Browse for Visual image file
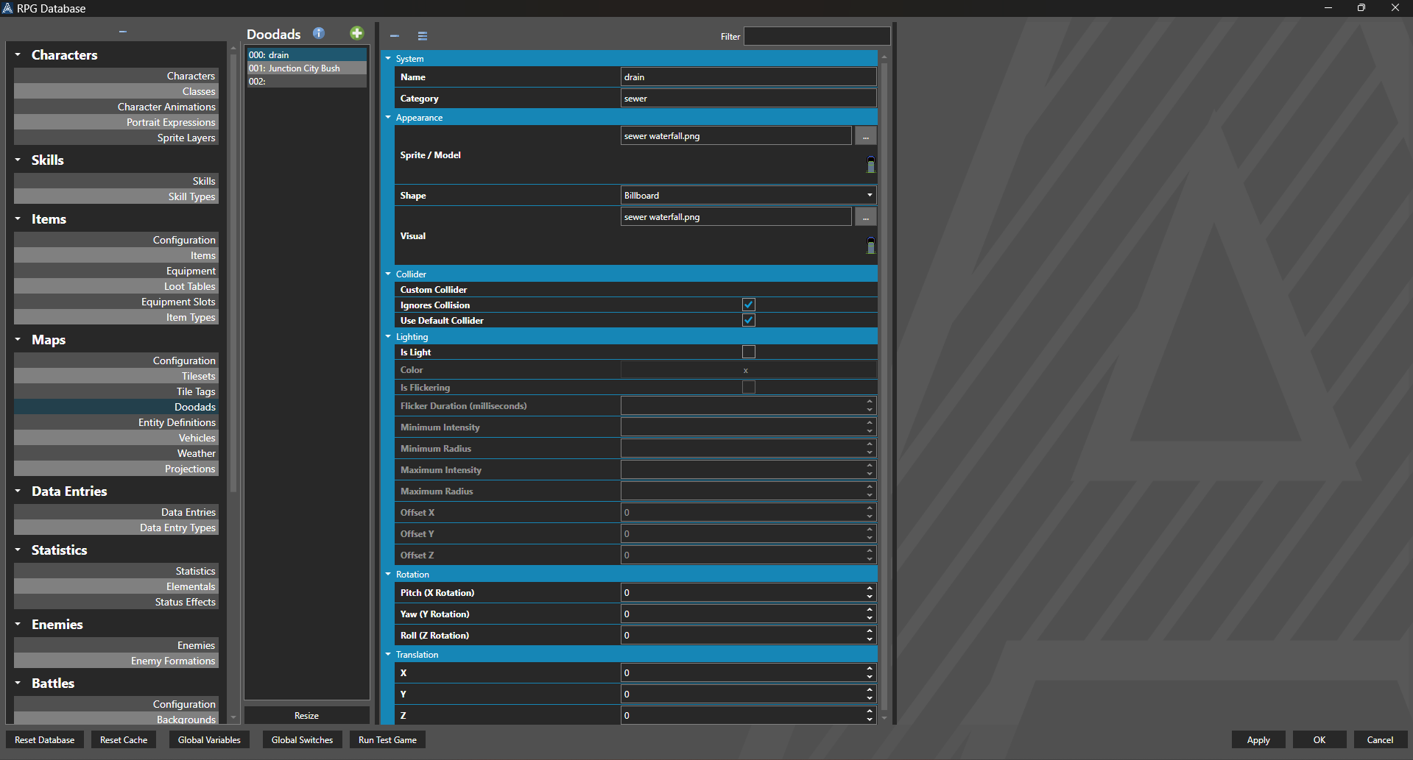This screenshot has width=1413, height=760. (865, 217)
